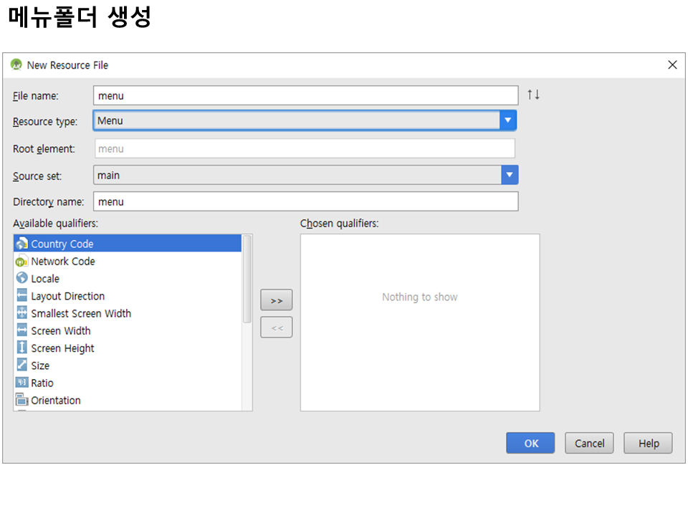Screen dimensions: 688x516
Task: Click the Smallest Screen Width icon
Action: 21,313
